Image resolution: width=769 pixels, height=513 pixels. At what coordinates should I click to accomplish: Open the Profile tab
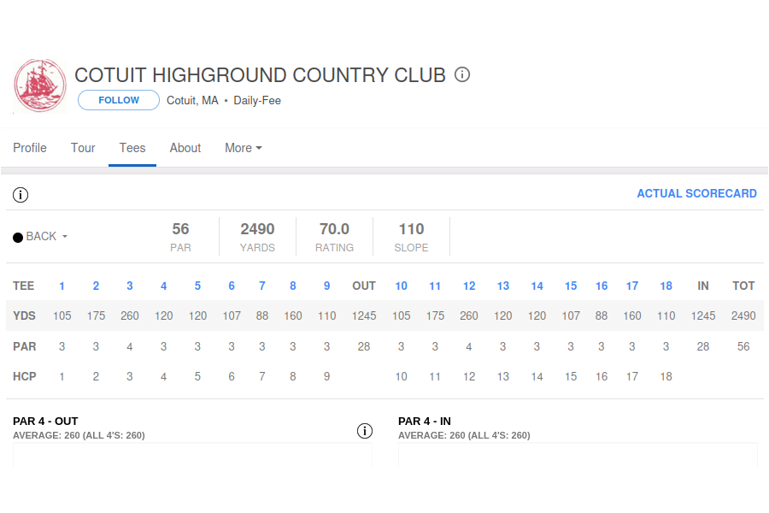coord(30,148)
